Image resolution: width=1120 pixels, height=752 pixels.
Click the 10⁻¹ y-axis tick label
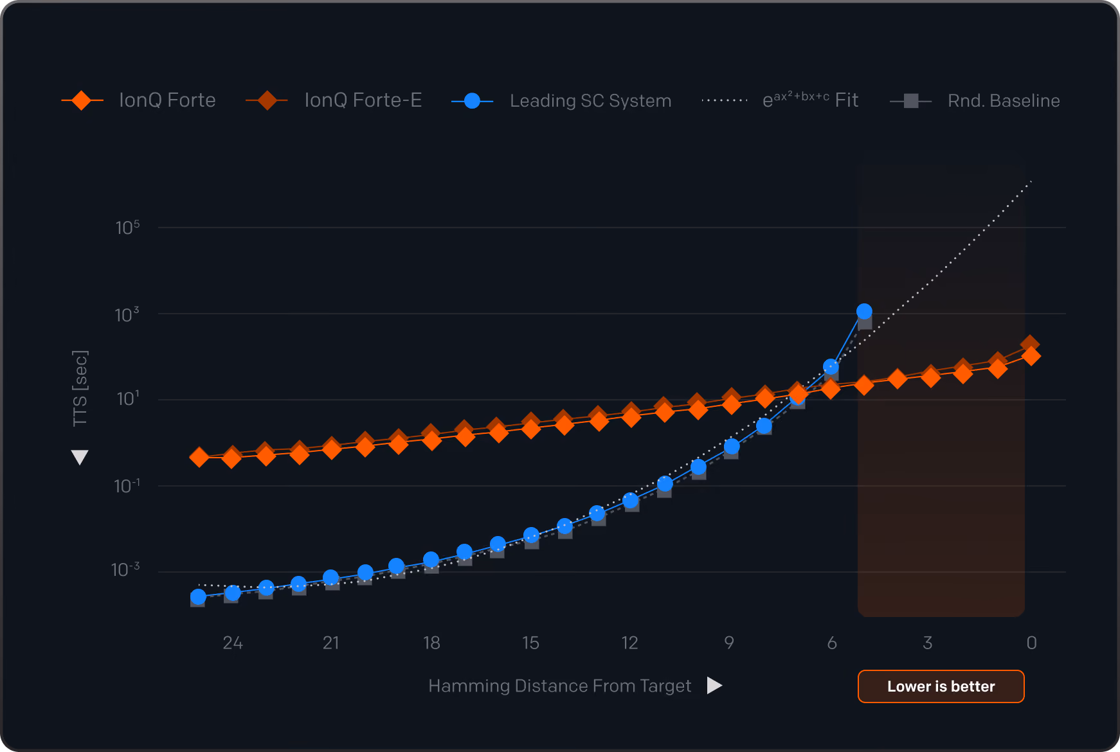tap(127, 486)
